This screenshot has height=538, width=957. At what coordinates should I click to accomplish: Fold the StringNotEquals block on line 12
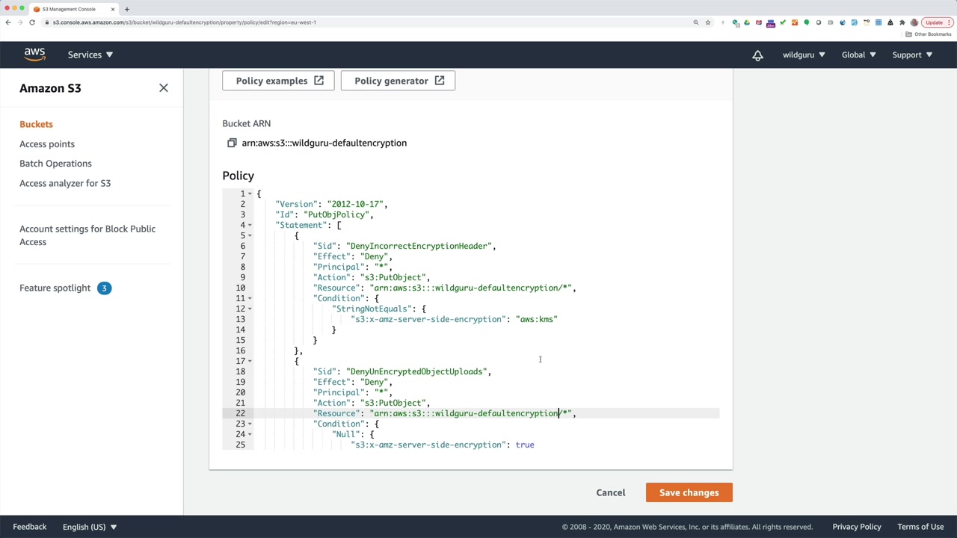[250, 309]
